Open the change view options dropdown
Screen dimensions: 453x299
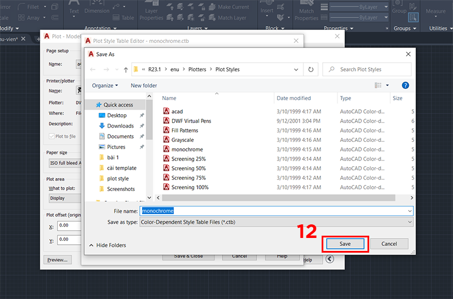387,85
